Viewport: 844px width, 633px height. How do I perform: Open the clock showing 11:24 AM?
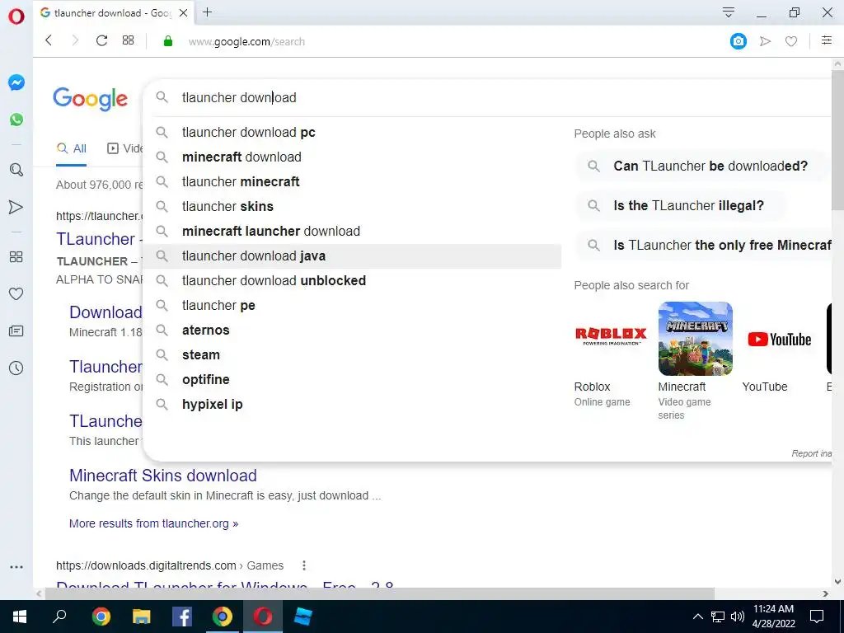coord(773,617)
